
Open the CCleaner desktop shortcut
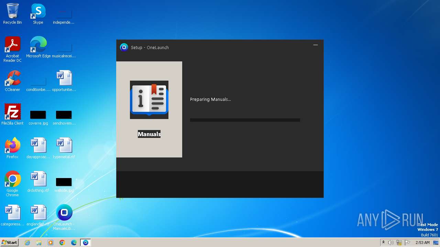(12, 81)
